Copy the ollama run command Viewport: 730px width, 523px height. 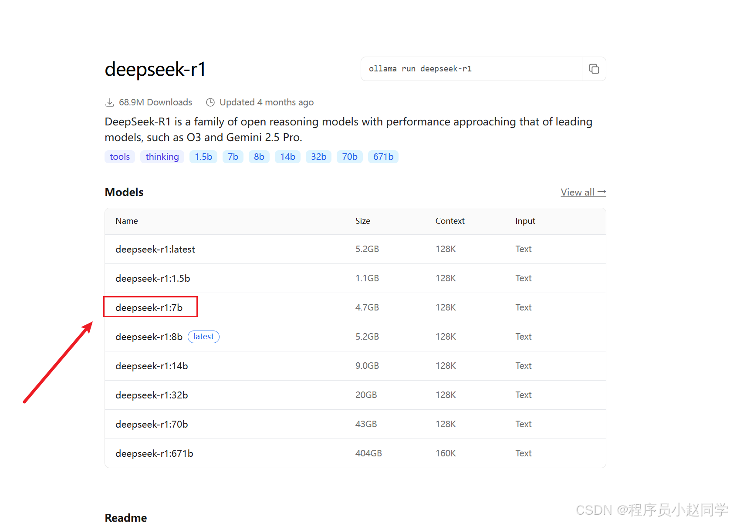coord(594,69)
